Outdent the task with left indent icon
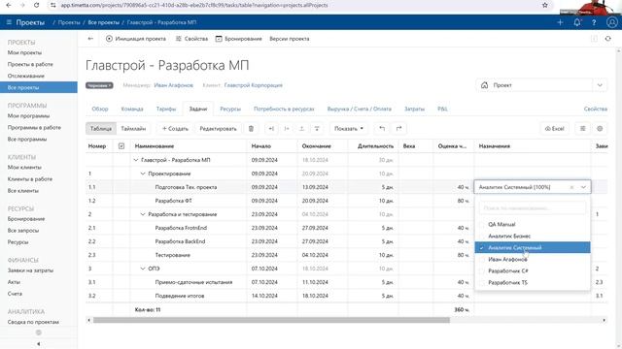 pos(271,129)
